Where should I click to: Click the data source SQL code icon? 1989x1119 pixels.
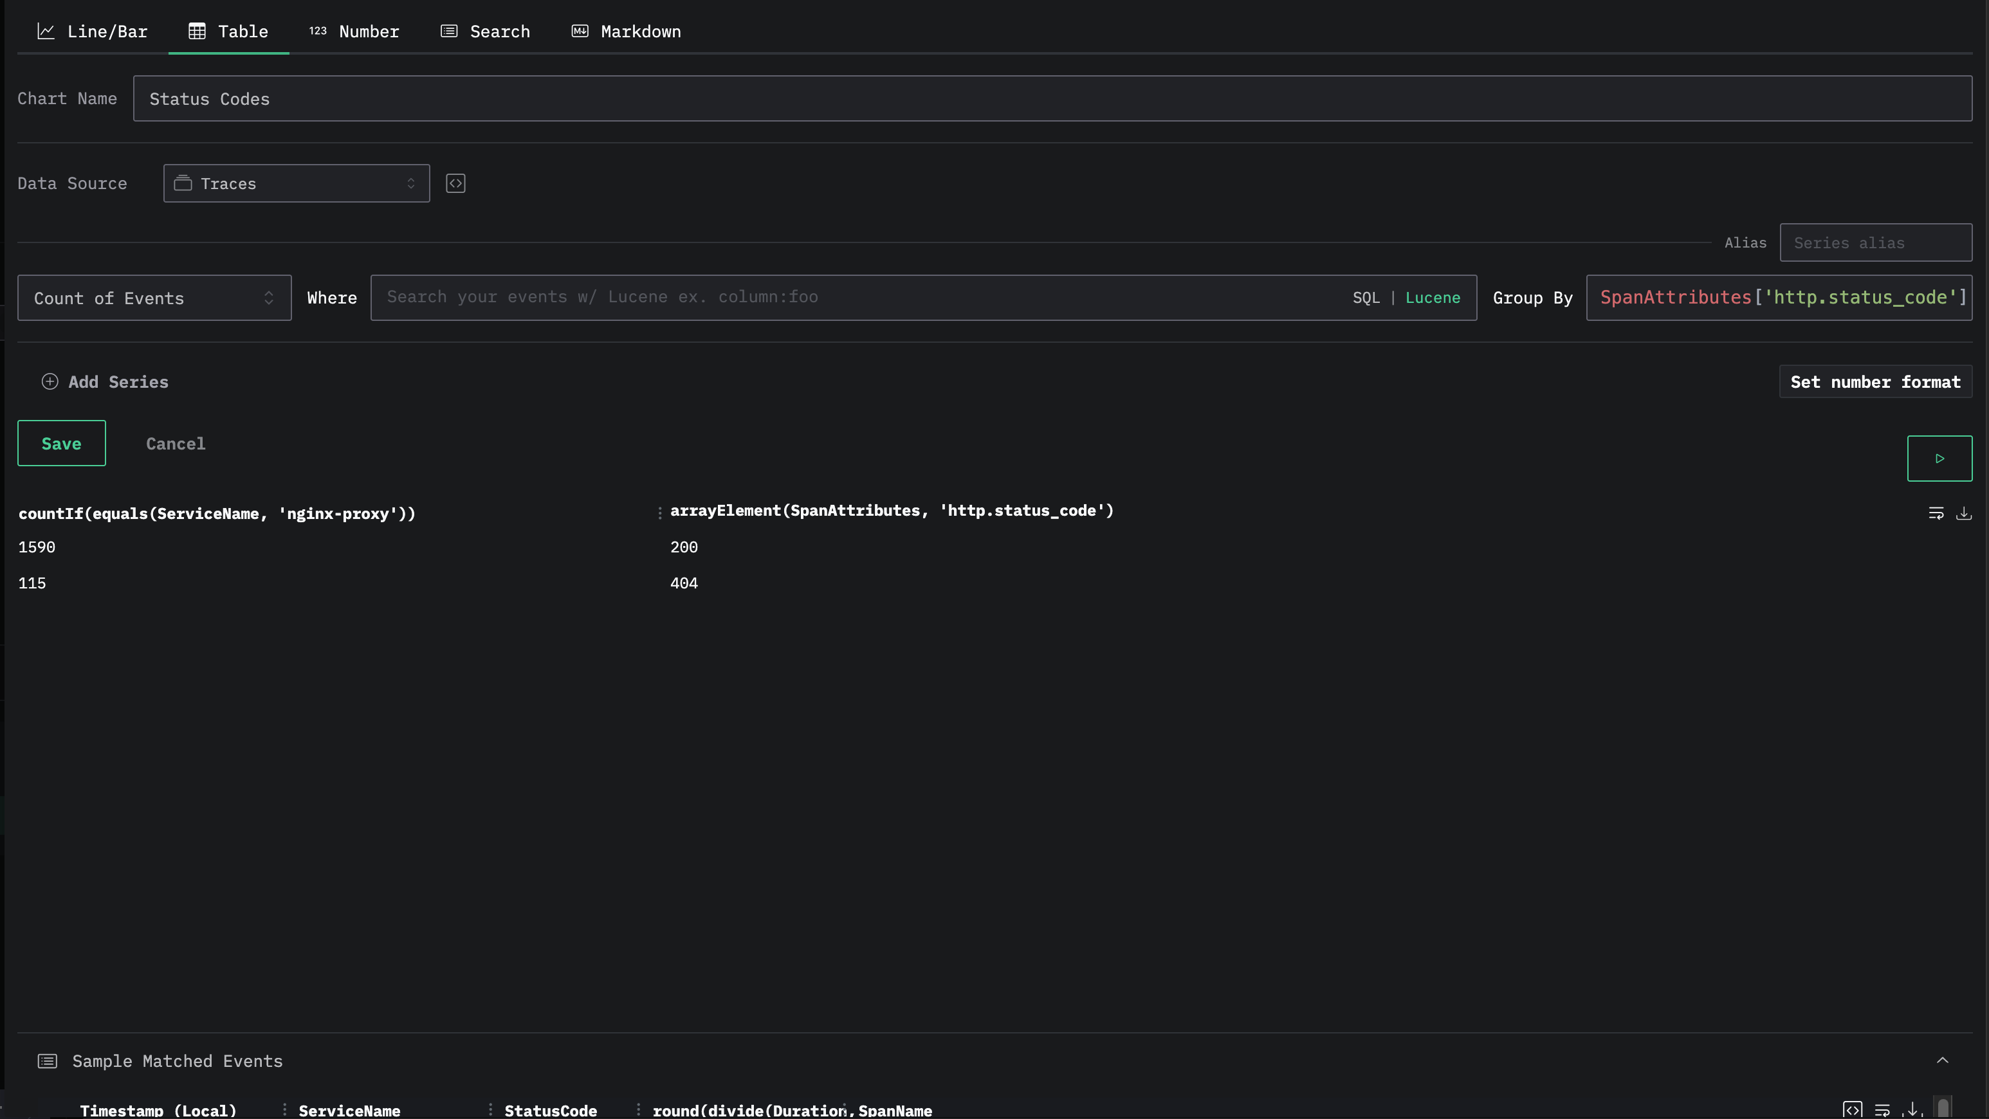tap(455, 184)
